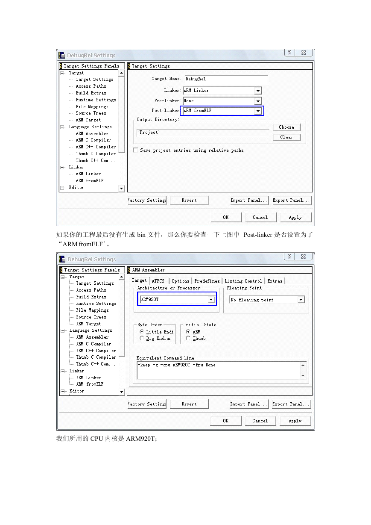Screen dimensions: 371x525
Task: Collapse the Linker tree node in the ARM Assembler dialog
Action: [x=62, y=371]
